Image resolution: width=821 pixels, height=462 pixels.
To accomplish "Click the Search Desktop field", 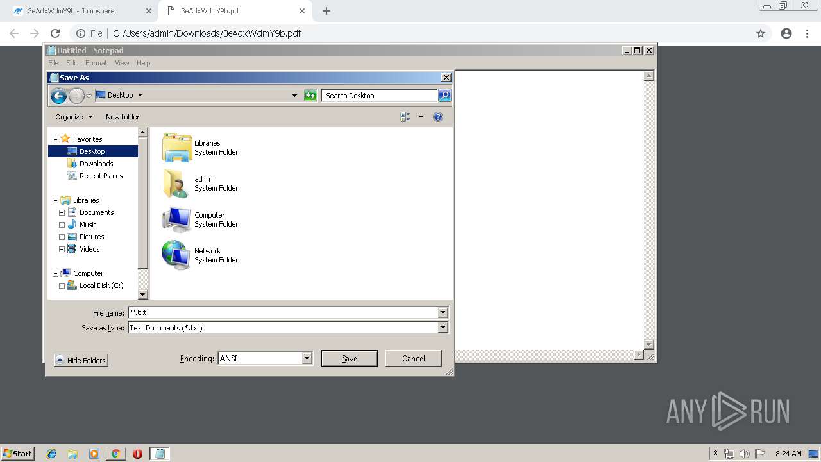I will coord(380,96).
